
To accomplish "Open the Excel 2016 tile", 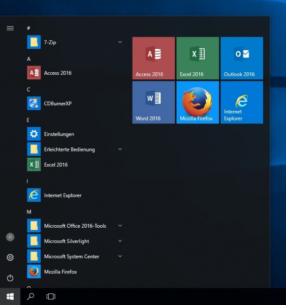I will coord(198,58).
